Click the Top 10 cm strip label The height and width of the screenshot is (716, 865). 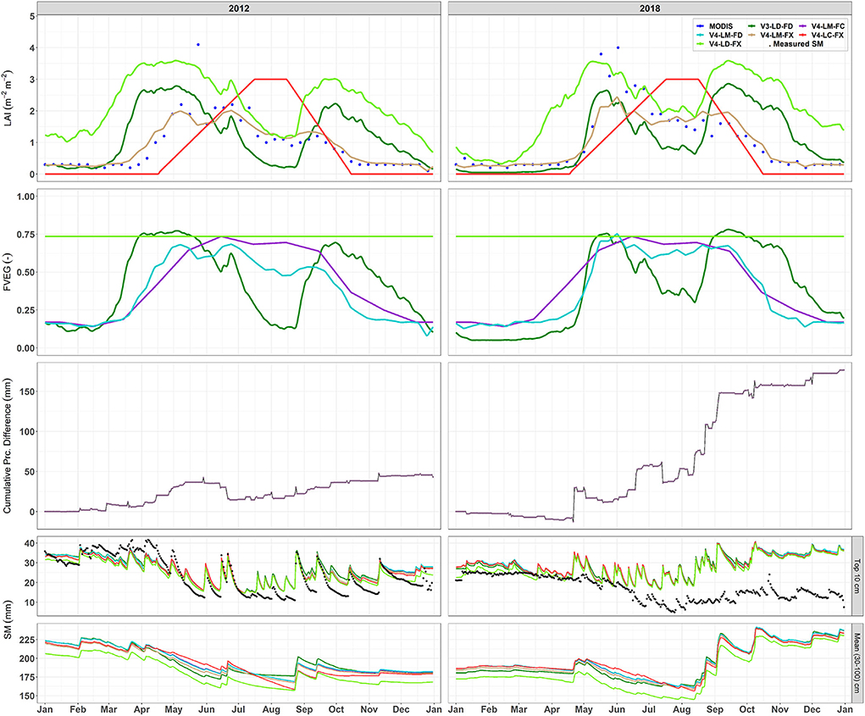[857, 576]
